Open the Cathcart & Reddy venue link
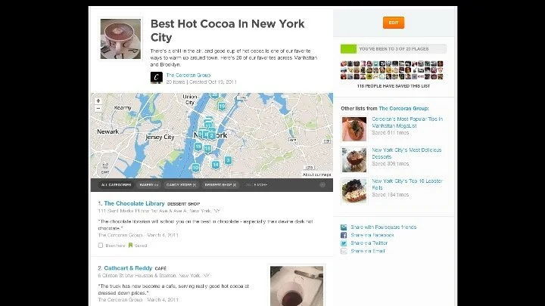Image resolution: width=545 pixels, height=306 pixels. (x=128, y=268)
